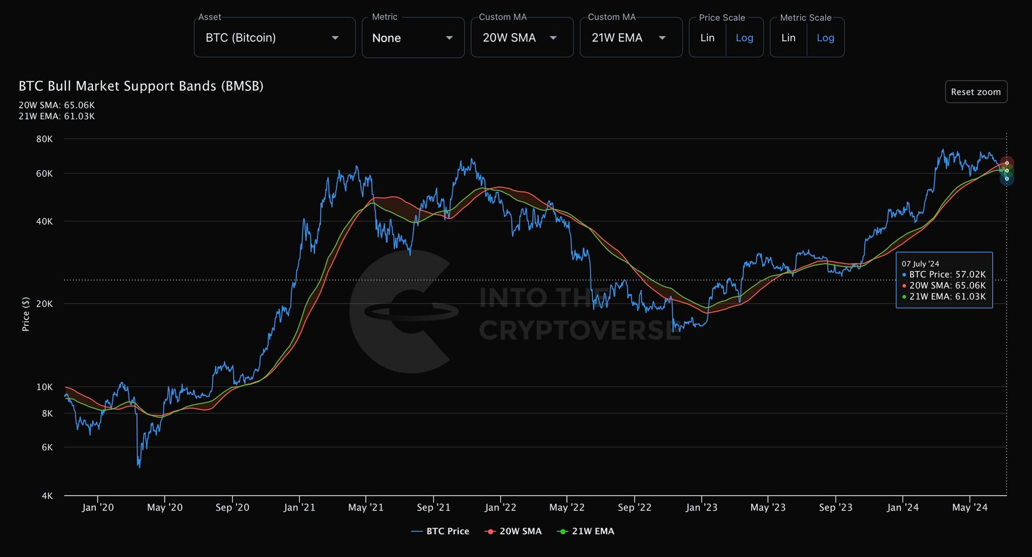
Task: Click the 'Jan '21' x-axis label
Action: tap(299, 507)
